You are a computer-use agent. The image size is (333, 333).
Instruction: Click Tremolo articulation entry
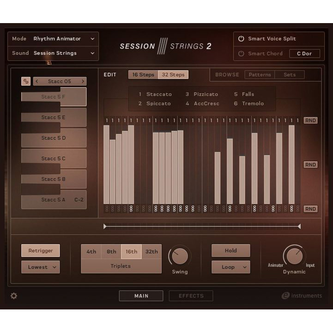point(249,103)
